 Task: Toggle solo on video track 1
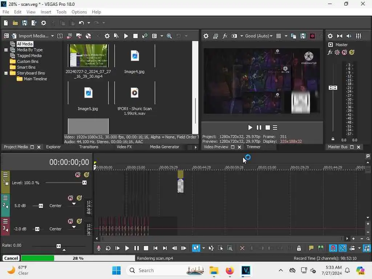pyautogui.click(x=86, y=175)
